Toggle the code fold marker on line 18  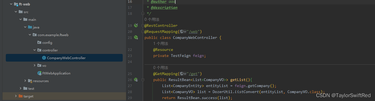point(143,13)
